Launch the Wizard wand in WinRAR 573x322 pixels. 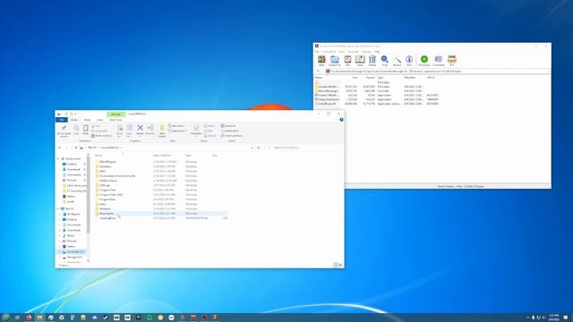point(397,60)
